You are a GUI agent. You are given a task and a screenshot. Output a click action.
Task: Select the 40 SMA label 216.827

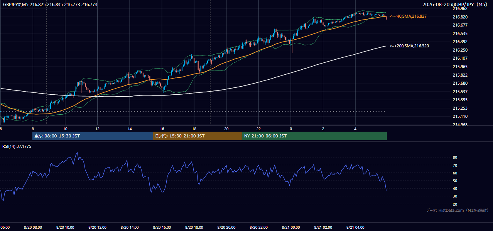coord(408,17)
